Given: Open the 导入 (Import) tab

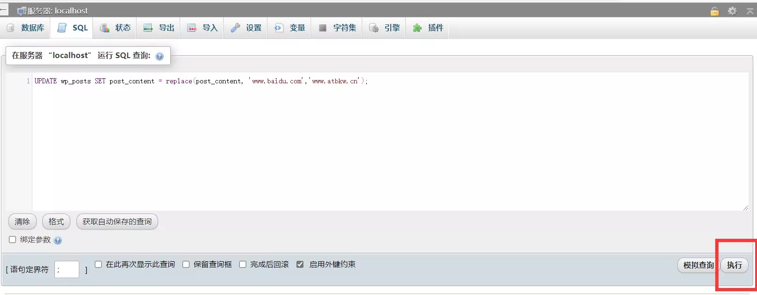Looking at the screenshot, I should tap(203, 28).
